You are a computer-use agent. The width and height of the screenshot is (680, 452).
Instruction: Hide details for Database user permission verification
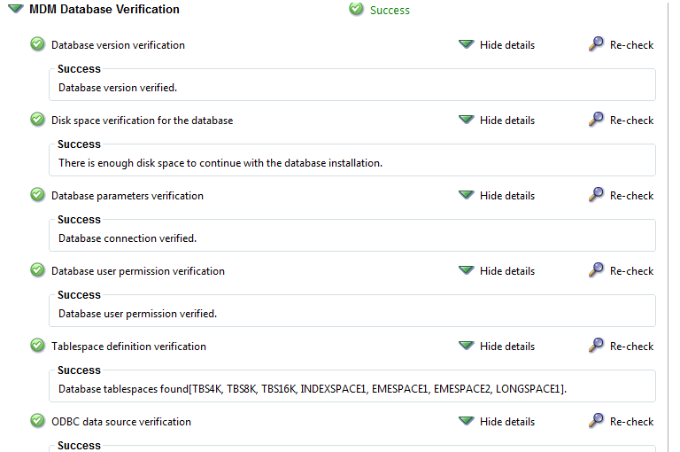[x=497, y=271]
